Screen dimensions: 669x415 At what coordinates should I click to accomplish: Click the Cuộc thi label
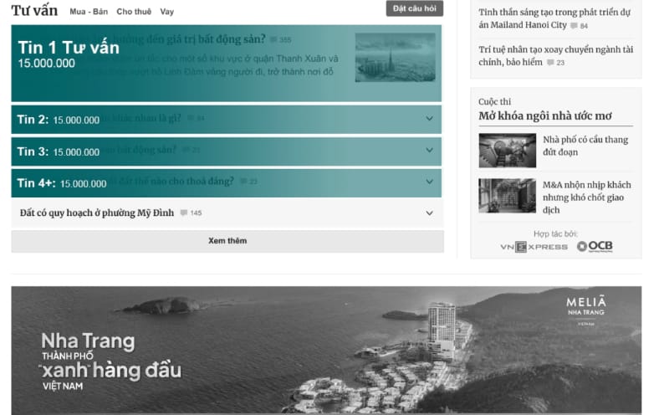(x=494, y=101)
